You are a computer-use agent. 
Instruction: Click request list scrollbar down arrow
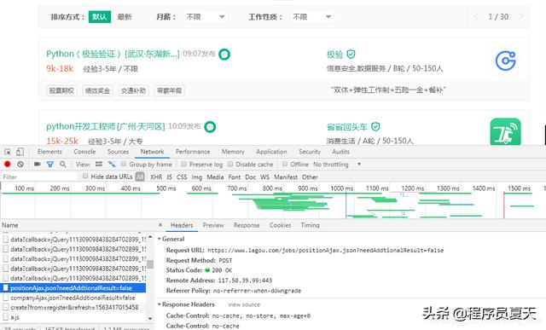150,318
